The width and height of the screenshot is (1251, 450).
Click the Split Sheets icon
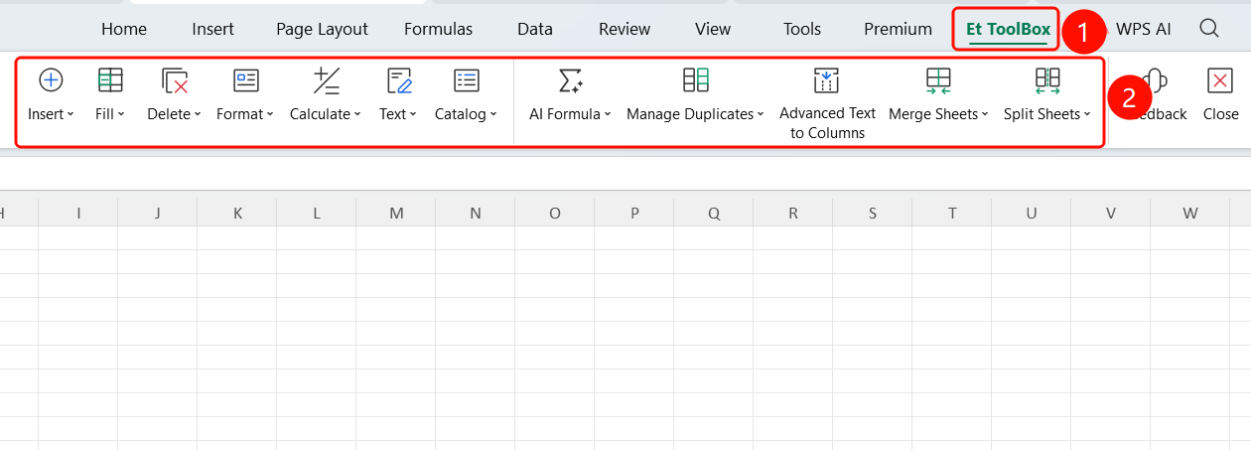[x=1047, y=80]
